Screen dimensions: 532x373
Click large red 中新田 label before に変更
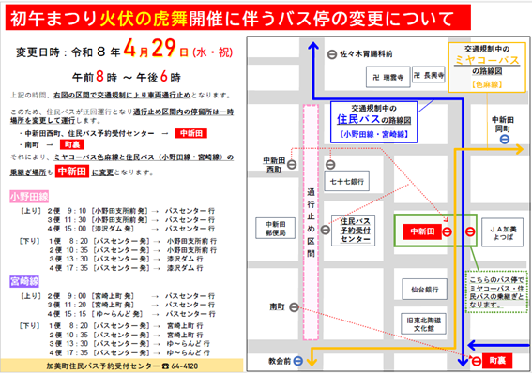click(72, 172)
